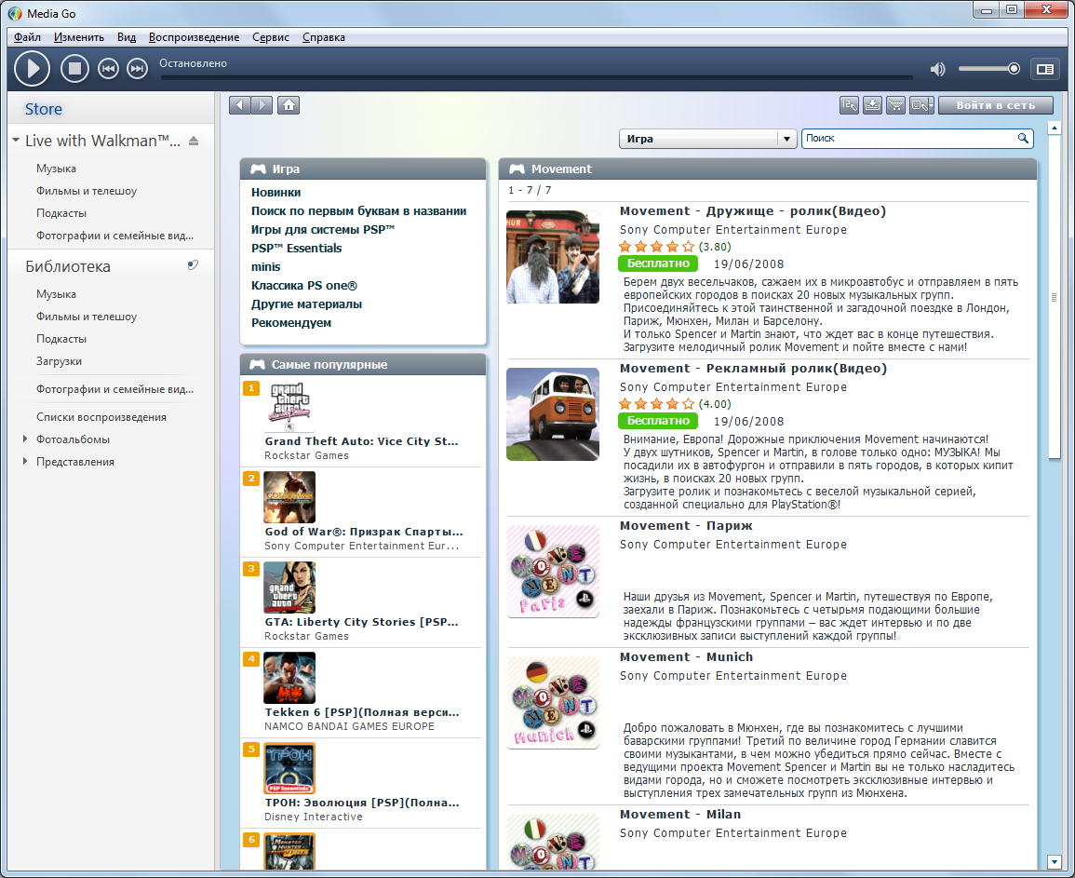Viewport: 1075px width, 878px height.
Task: Click the playback progress bar
Action: [x=536, y=77]
